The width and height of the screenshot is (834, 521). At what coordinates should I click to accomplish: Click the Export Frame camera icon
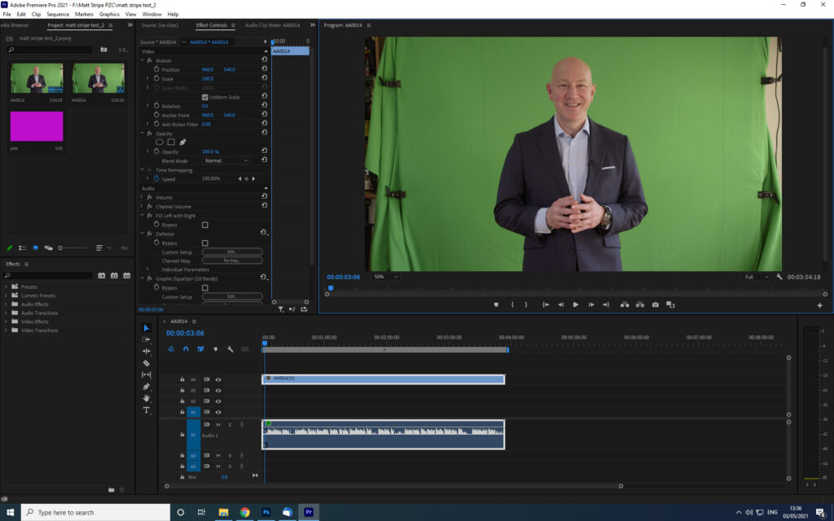point(655,304)
